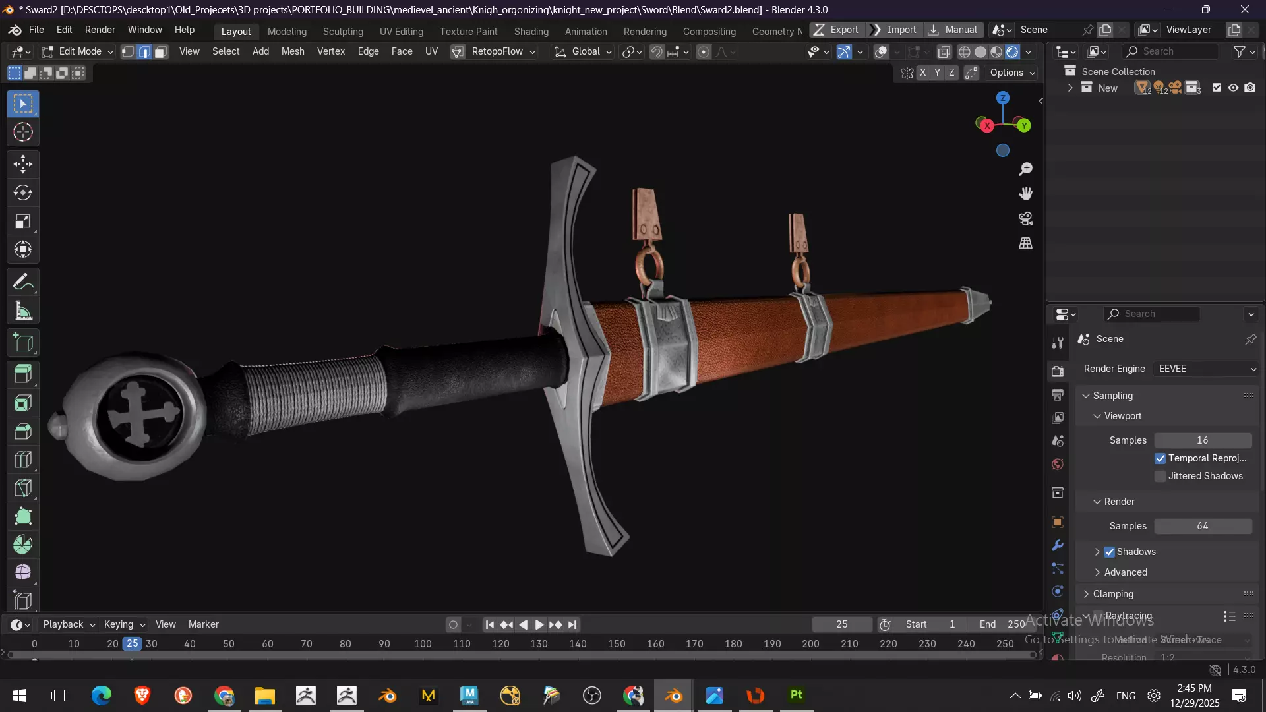Enable the Jittered Shadows checkbox

pos(1160,476)
